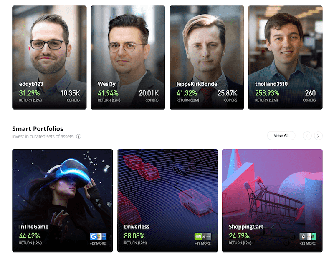
Task: Click the previous arrow in Smart Portfolios
Action: (307, 135)
